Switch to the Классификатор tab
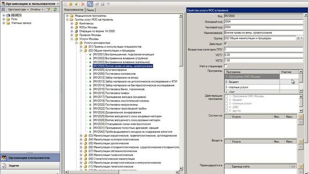 (74, 10)
